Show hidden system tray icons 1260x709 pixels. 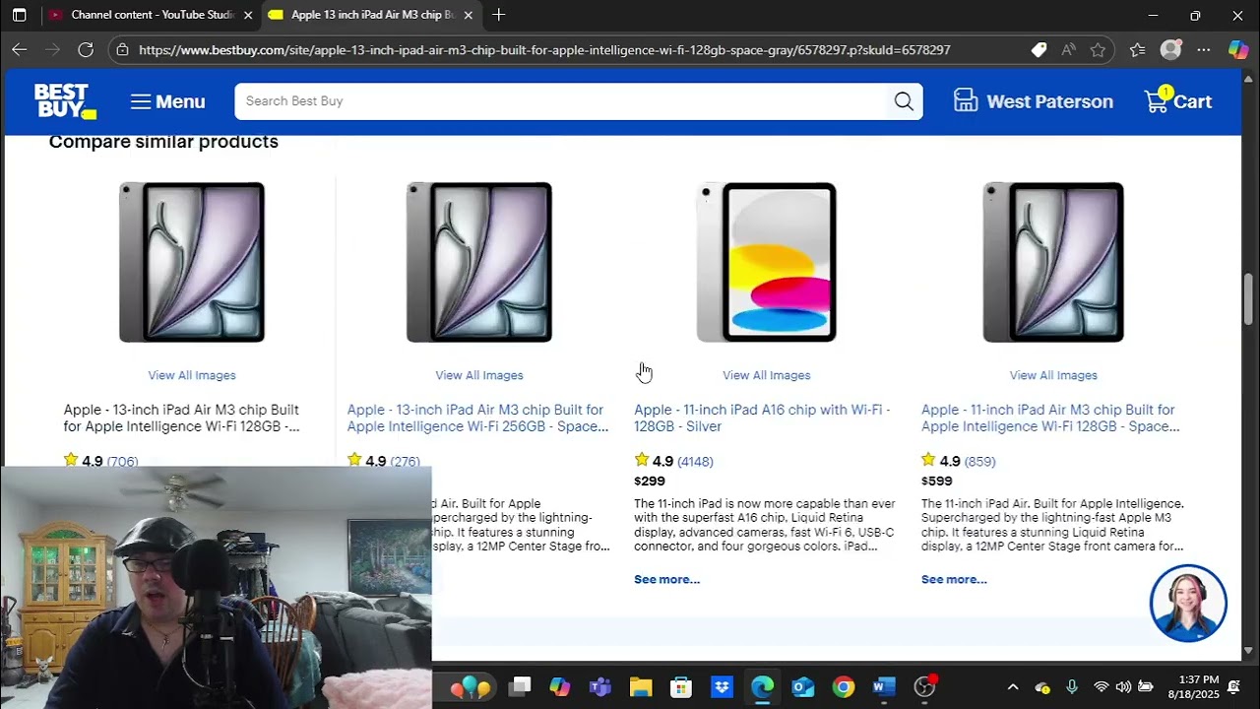[x=1013, y=686]
